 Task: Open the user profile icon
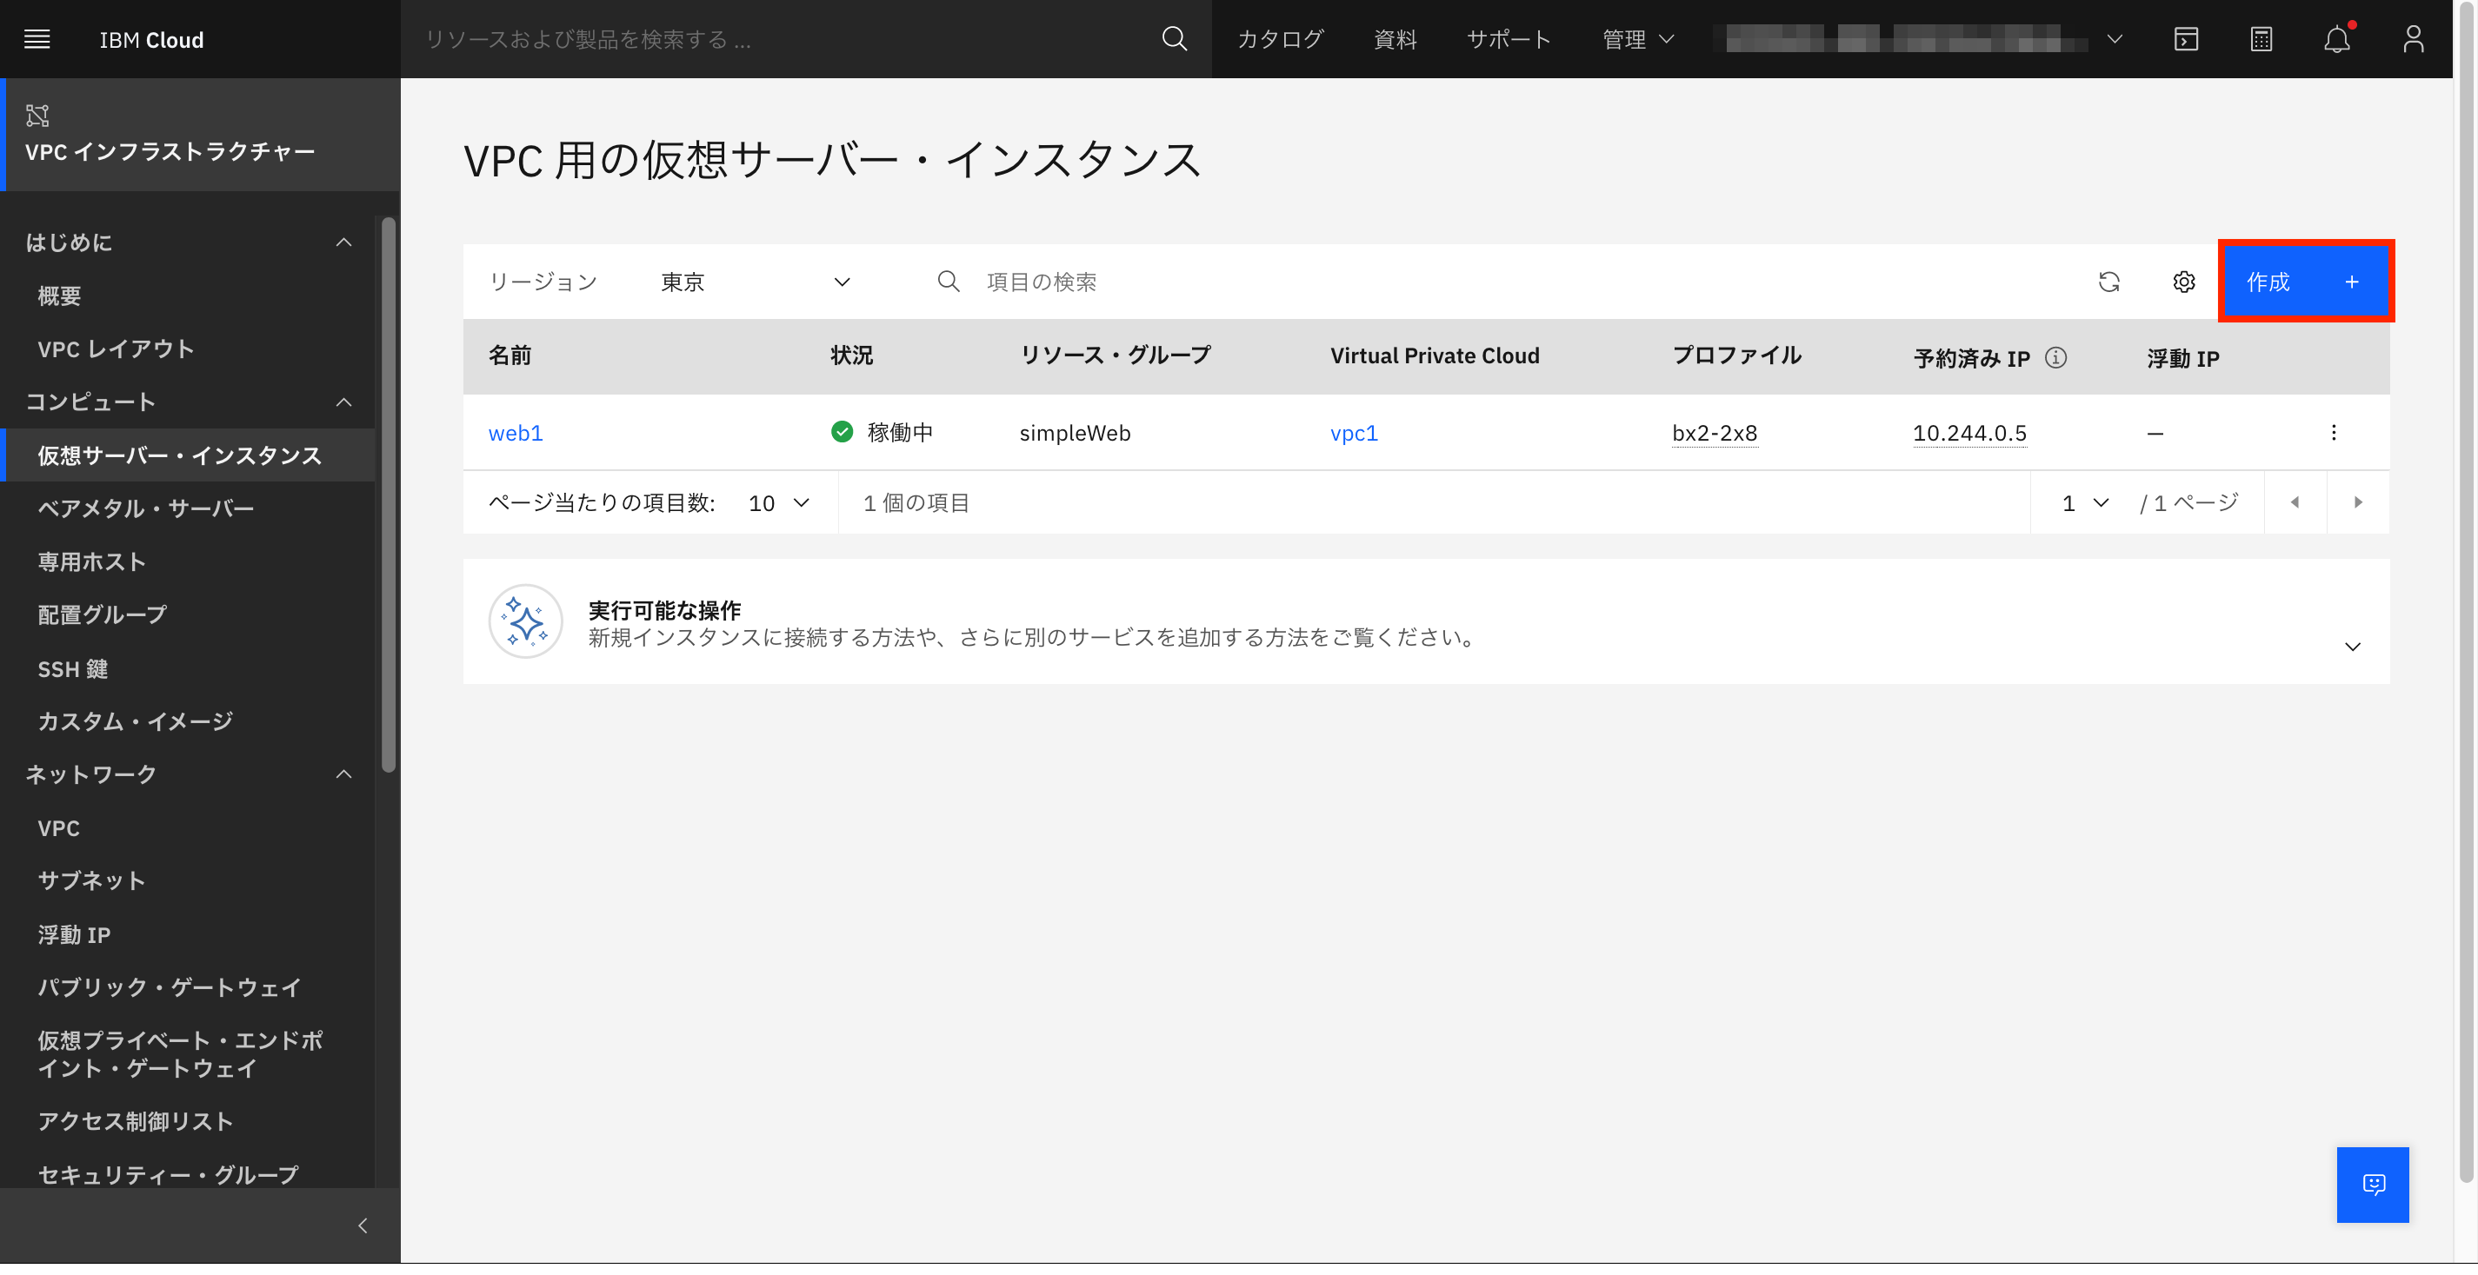2414,39
